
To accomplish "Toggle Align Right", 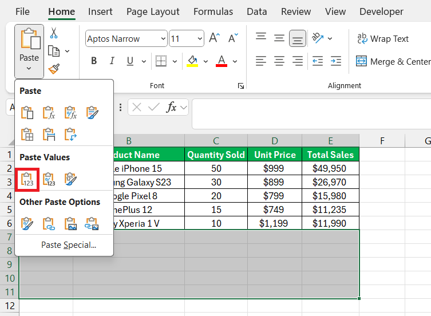I will (x=298, y=61).
